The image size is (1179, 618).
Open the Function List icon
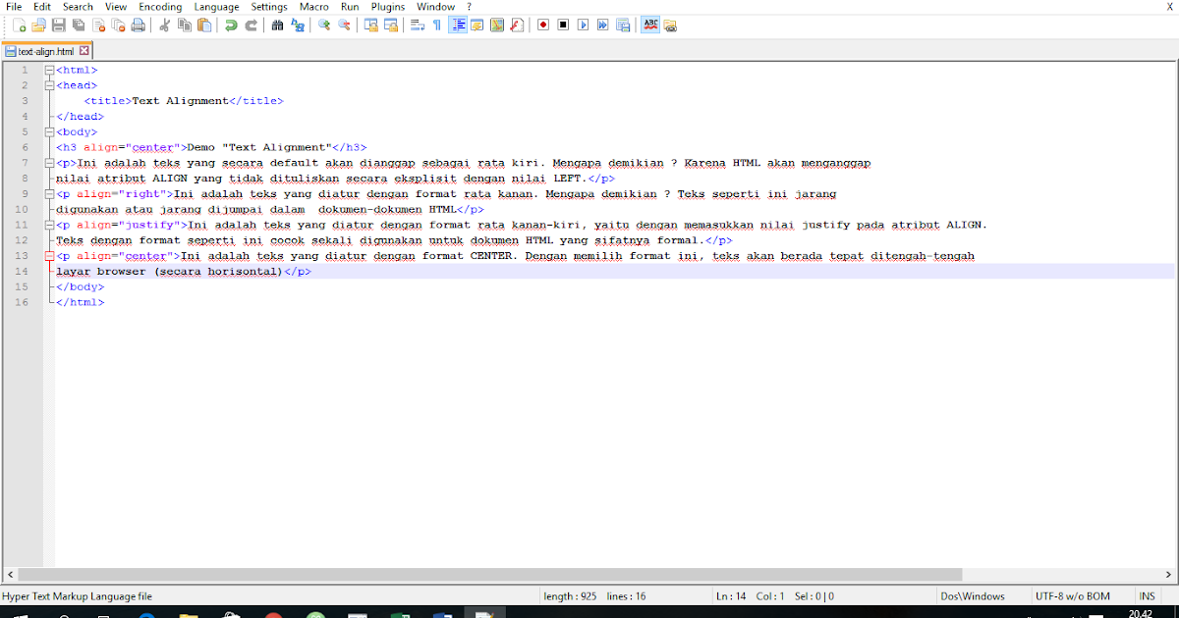(x=517, y=25)
